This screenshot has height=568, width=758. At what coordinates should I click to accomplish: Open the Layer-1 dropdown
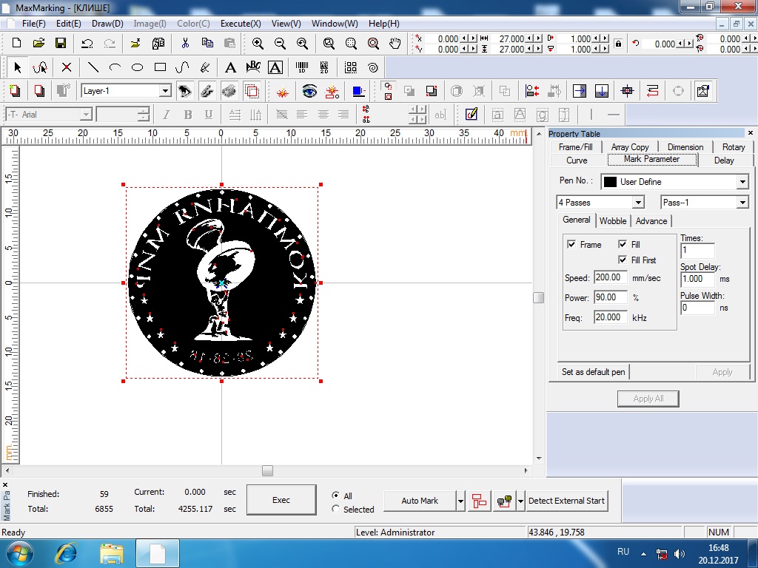pos(165,91)
